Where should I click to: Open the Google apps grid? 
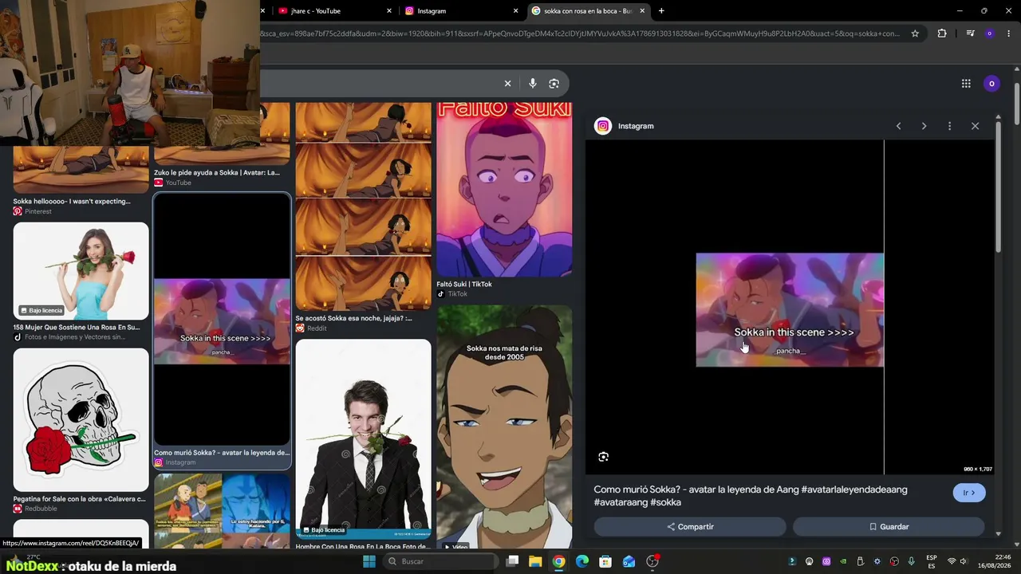pos(966,84)
